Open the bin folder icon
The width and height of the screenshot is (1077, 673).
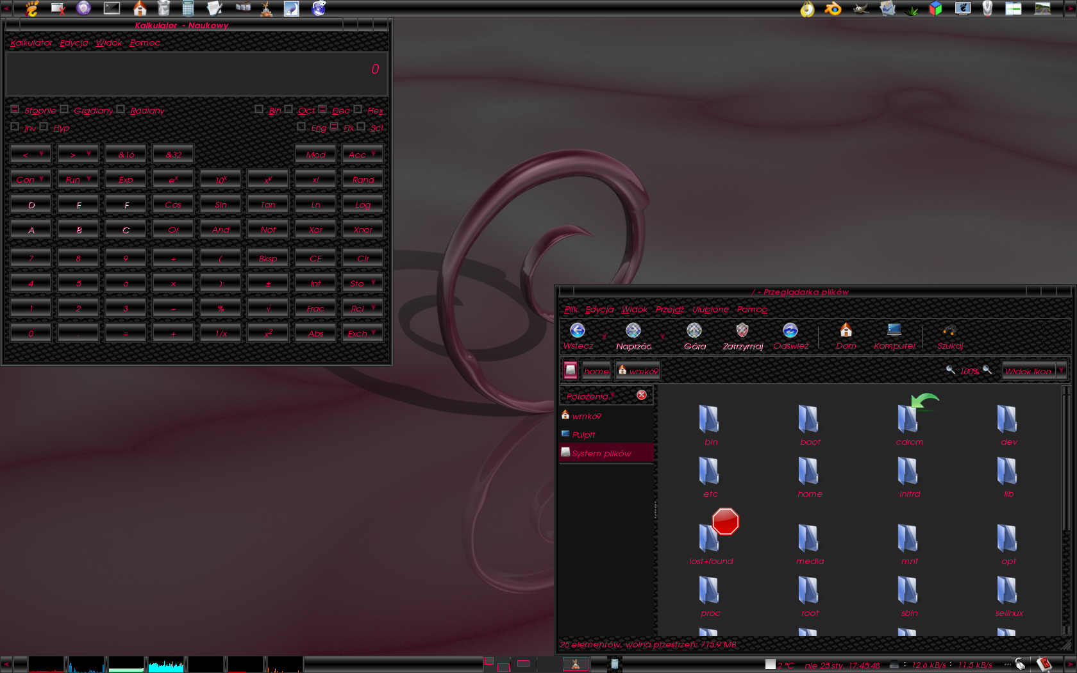(x=709, y=419)
